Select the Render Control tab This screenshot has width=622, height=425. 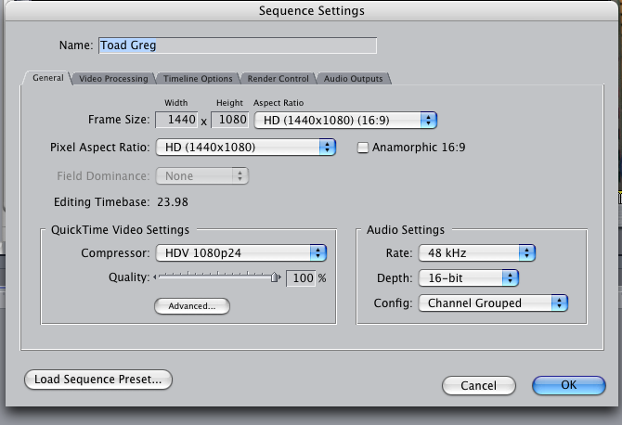[x=279, y=79]
